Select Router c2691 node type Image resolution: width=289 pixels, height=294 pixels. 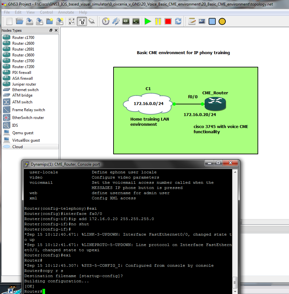click(x=30, y=49)
